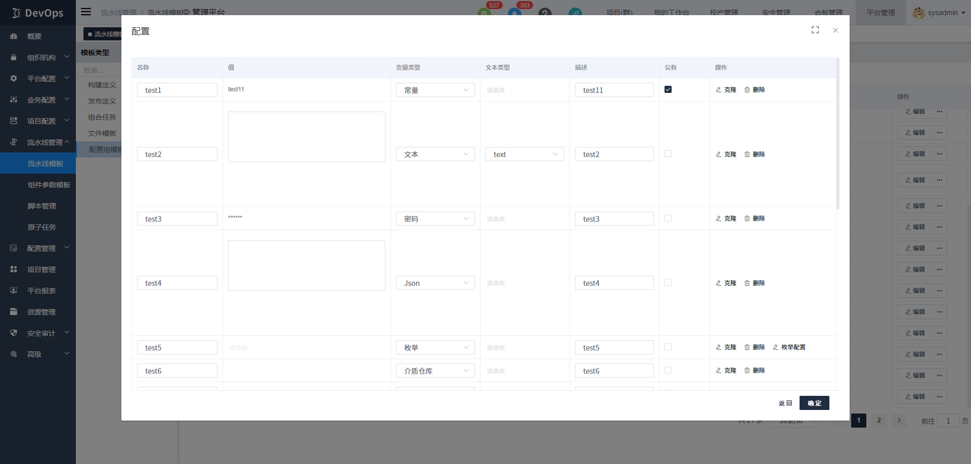Click the dialog vertical scrollbar
The height and width of the screenshot is (464, 971).
click(x=837, y=134)
